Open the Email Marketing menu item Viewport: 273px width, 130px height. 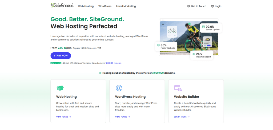126,6
